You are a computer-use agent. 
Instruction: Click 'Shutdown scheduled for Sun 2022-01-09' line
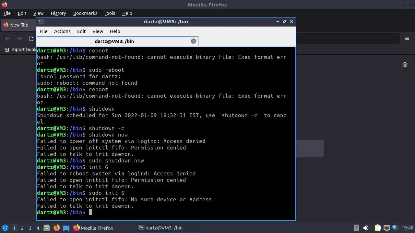point(161,115)
